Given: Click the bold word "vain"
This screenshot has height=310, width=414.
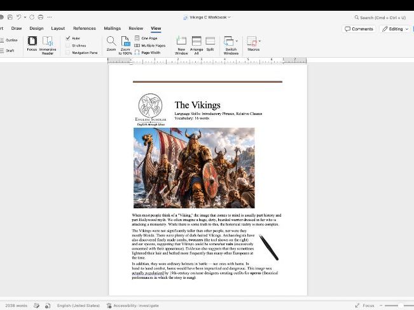Looking at the screenshot, I should pos(229,245).
